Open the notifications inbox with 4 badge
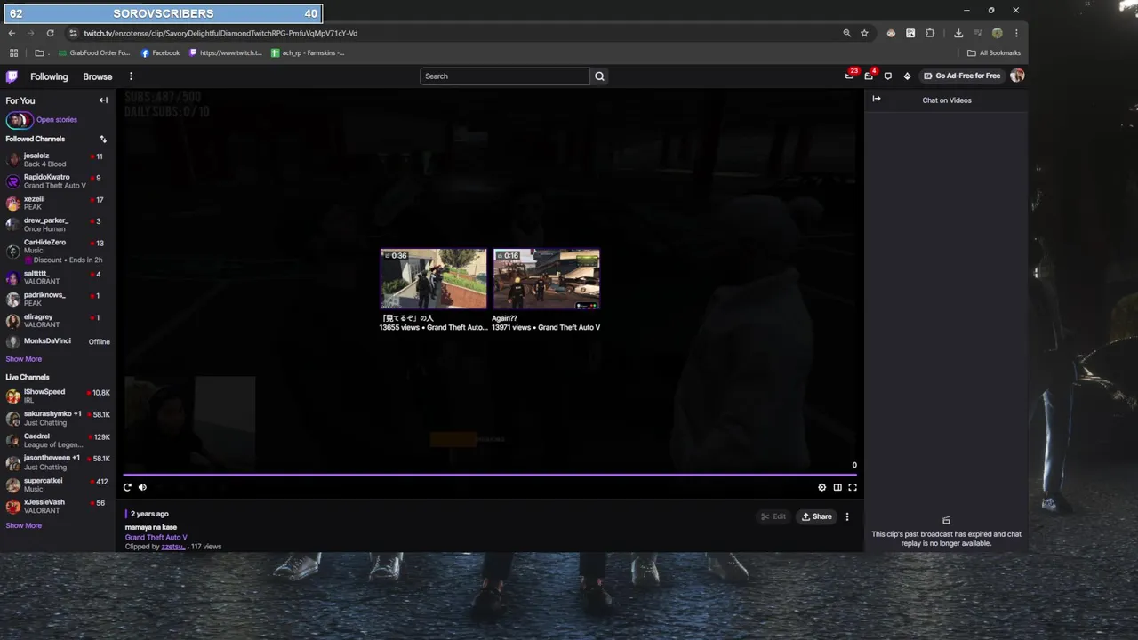Viewport: 1138px width, 640px height. (x=869, y=76)
